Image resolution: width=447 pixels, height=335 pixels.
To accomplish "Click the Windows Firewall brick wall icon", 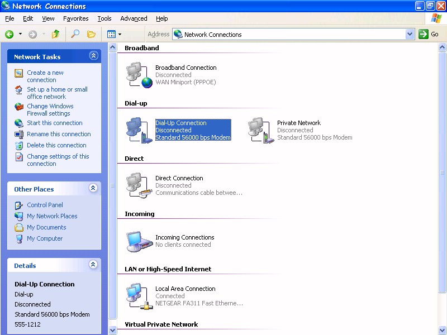I will point(19,107).
